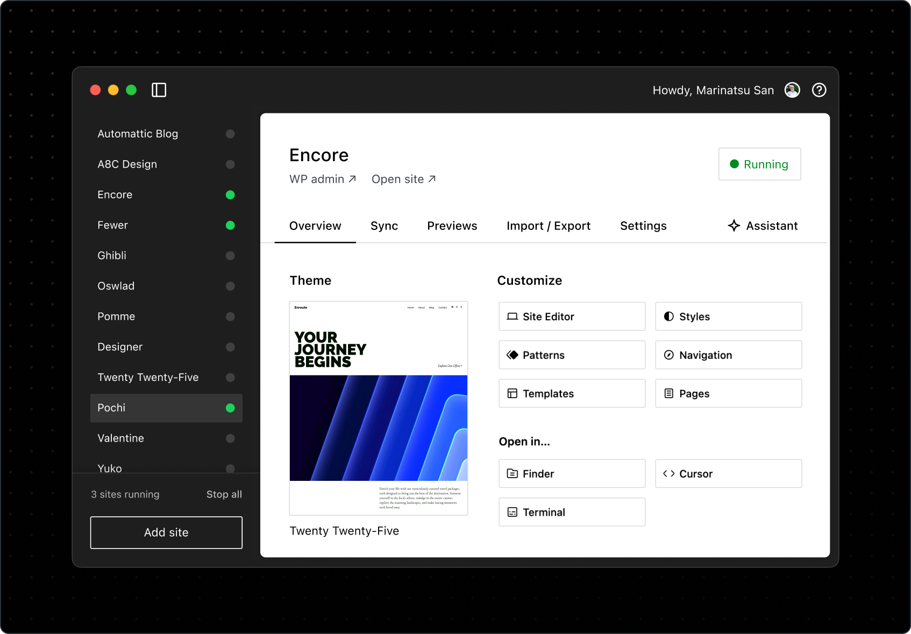The width and height of the screenshot is (911, 634).
Task: Stop all running sites
Action: [224, 494]
